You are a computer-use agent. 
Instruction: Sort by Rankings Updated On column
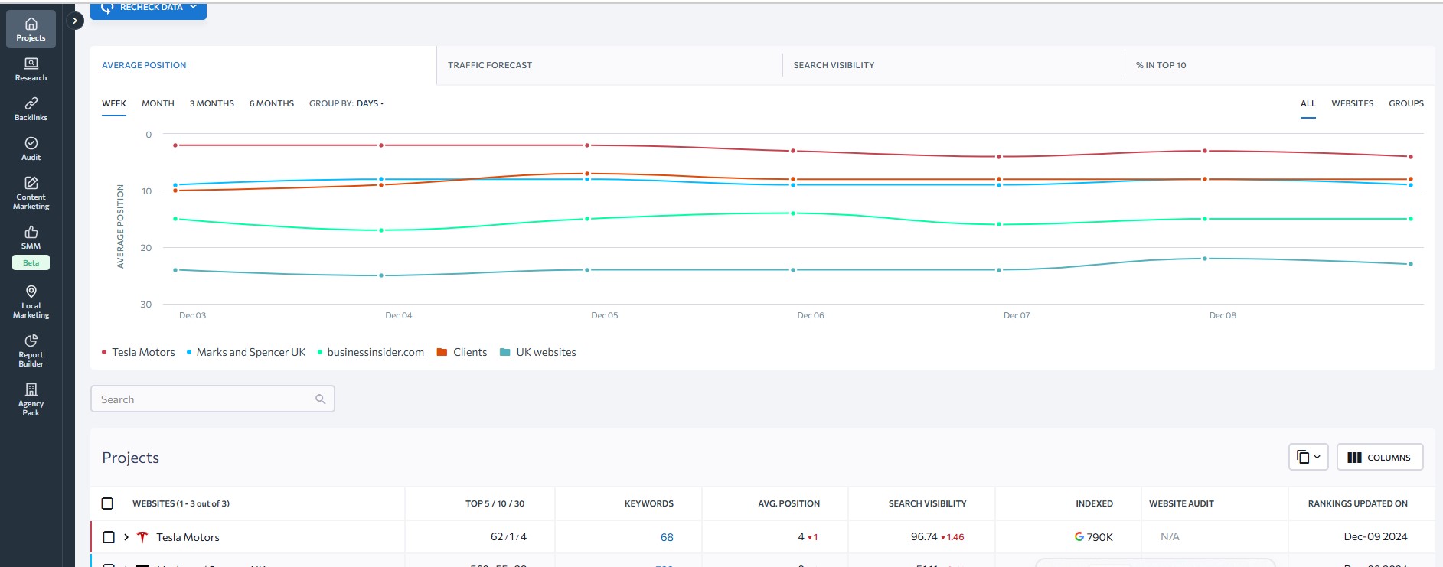1357,503
